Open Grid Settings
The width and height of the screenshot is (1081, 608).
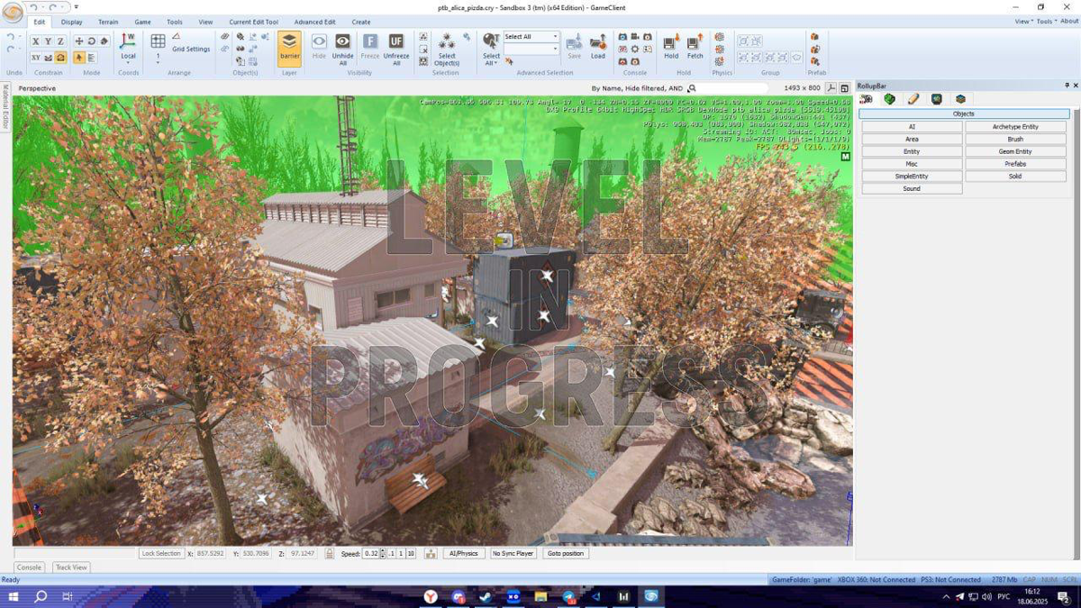pyautogui.click(x=191, y=50)
